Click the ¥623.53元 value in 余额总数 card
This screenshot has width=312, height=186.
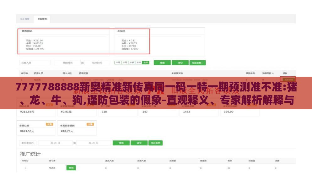(x=27, y=131)
